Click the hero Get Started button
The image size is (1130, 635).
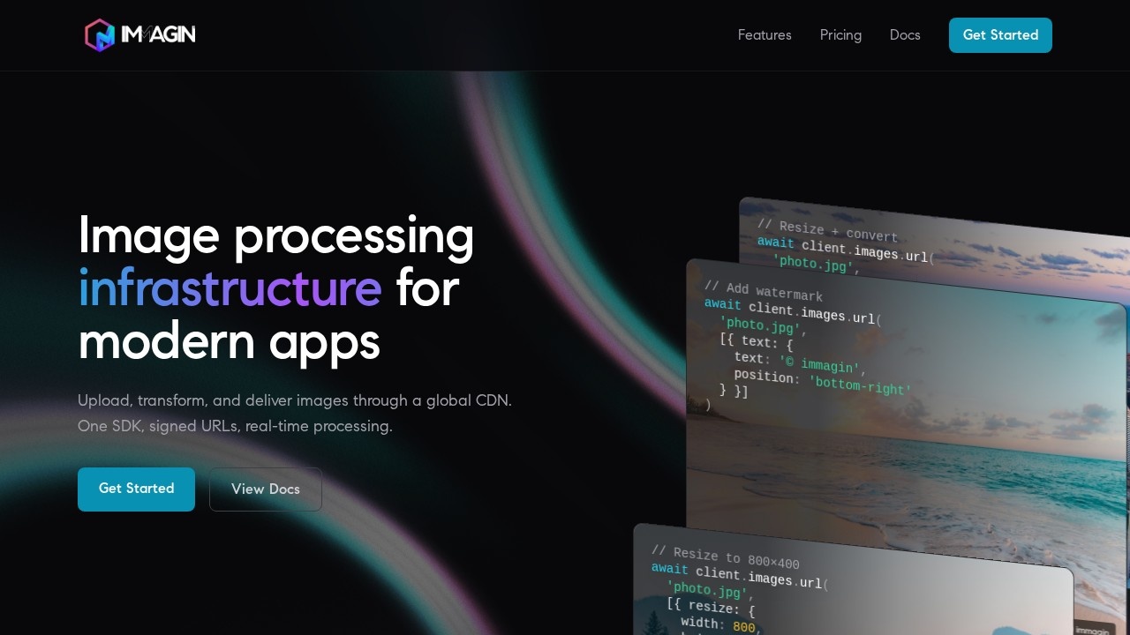point(136,489)
